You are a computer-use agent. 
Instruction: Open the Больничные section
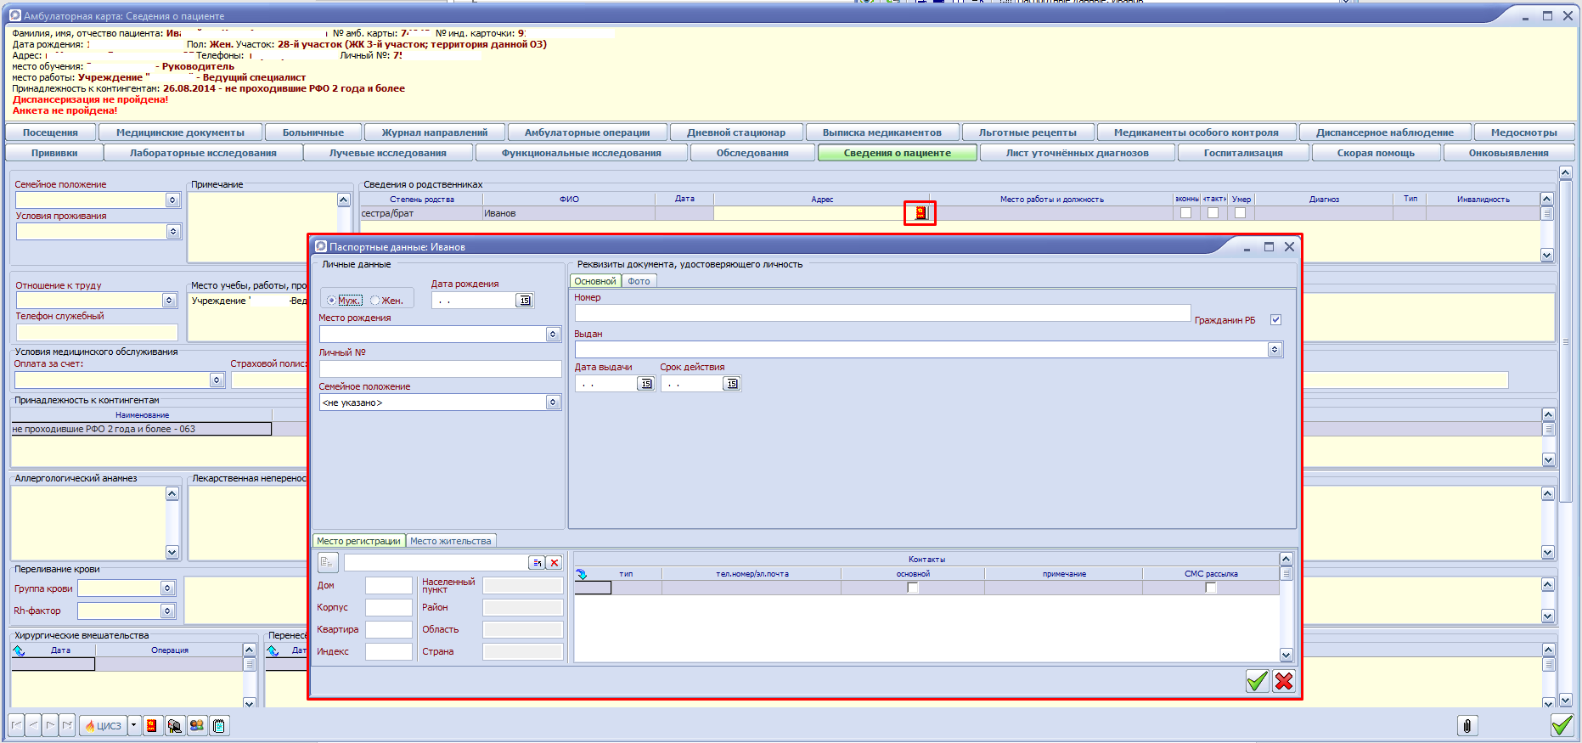point(312,132)
